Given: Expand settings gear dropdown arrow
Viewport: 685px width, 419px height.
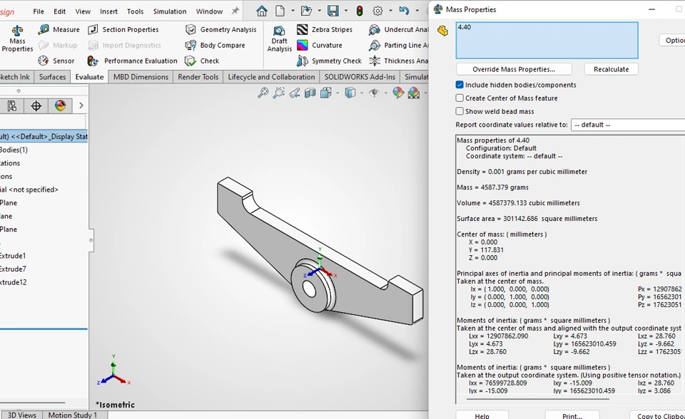Looking at the screenshot, I should (390, 11).
